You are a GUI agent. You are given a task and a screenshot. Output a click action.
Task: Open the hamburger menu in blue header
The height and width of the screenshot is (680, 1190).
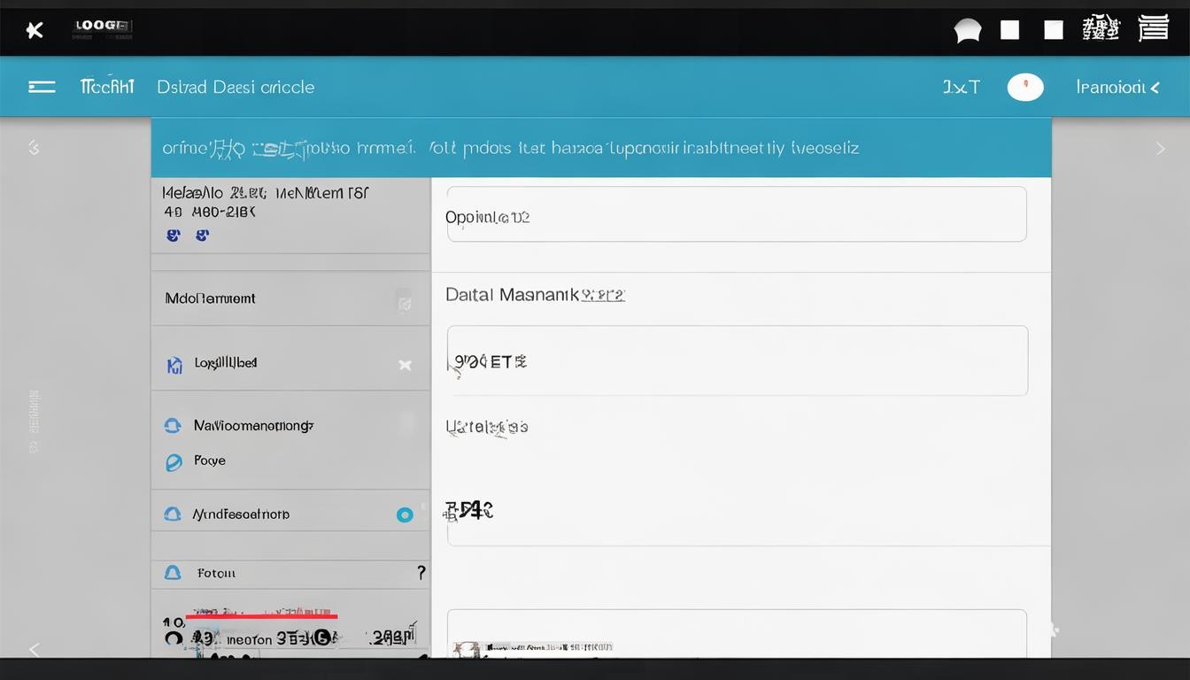(x=42, y=87)
